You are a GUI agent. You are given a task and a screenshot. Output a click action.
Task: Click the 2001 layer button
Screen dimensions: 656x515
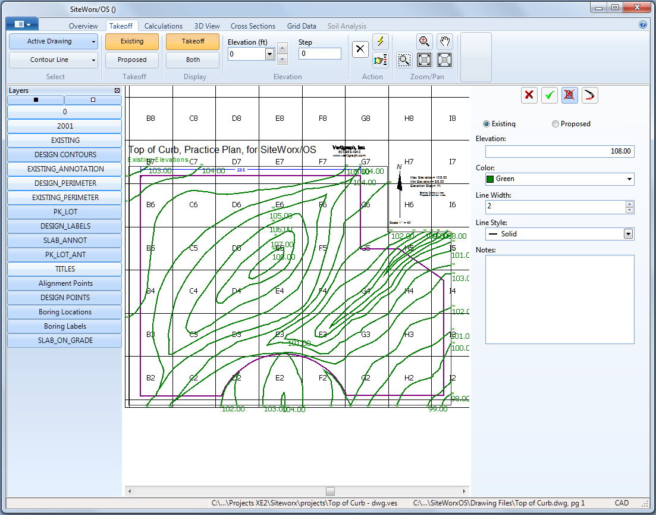coord(65,126)
